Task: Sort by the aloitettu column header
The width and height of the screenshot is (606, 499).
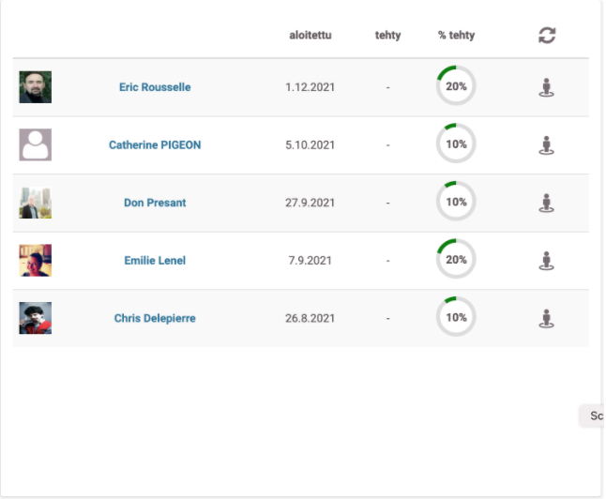Action: pos(311,36)
